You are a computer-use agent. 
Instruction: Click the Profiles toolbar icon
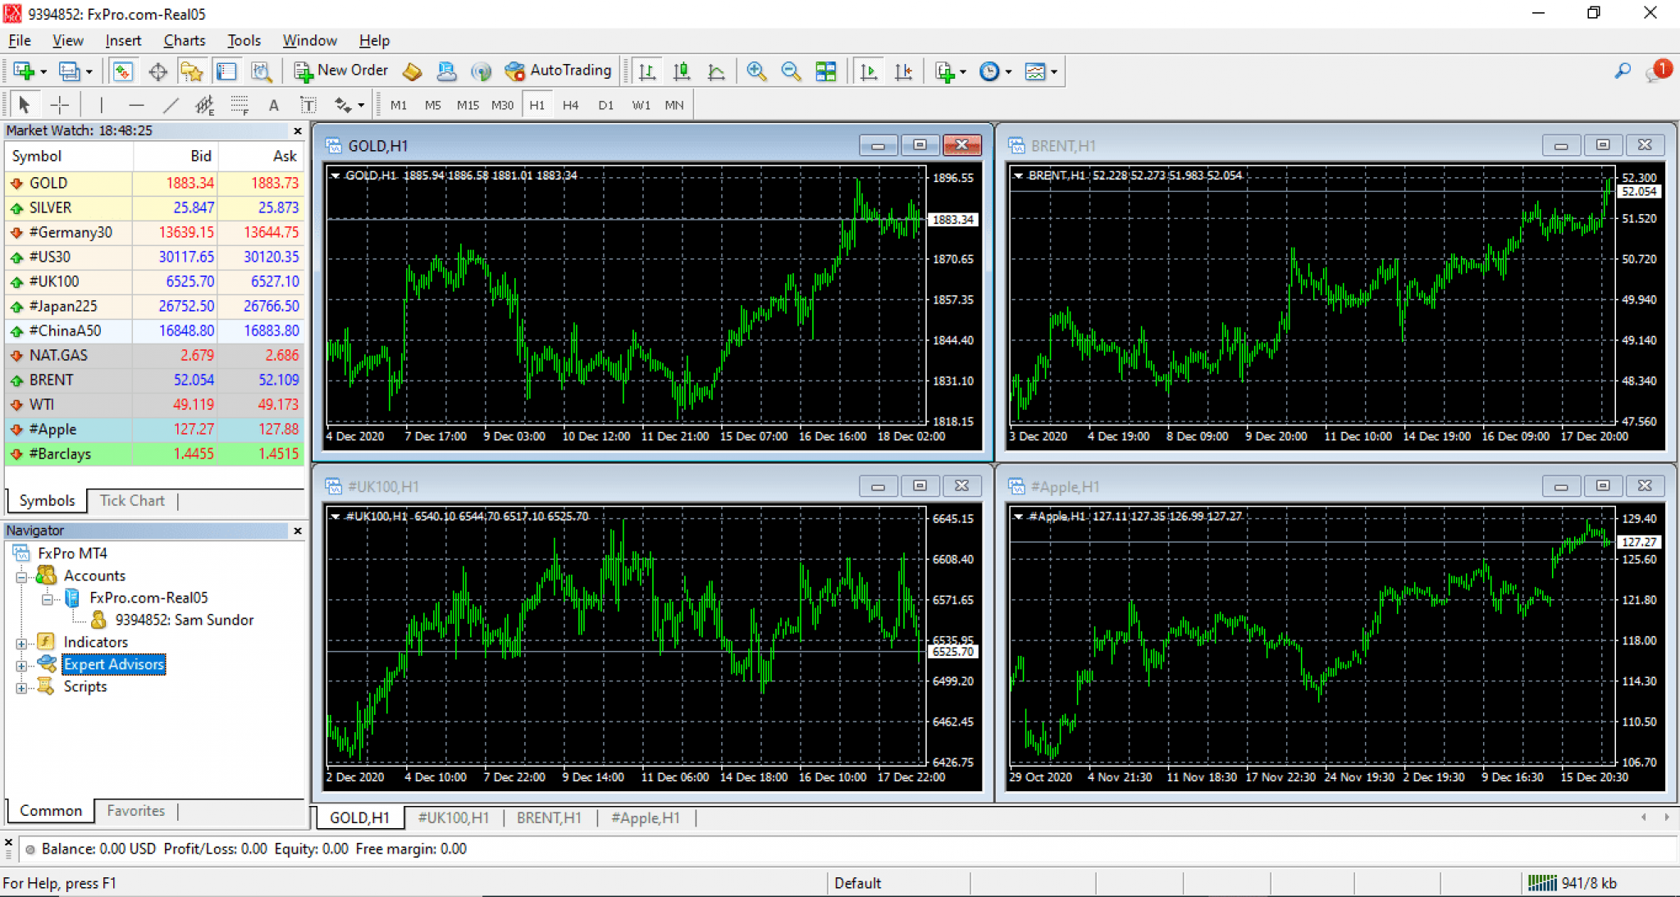70,71
